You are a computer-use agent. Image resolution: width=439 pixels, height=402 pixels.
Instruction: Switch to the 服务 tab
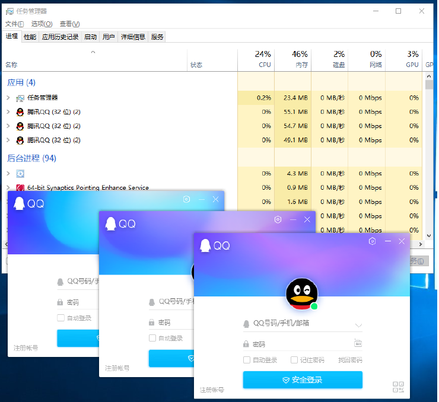point(157,37)
